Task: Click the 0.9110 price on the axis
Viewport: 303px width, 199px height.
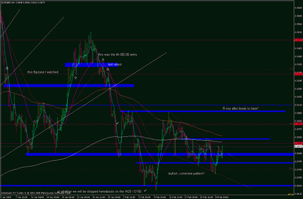Action: pos(299,105)
